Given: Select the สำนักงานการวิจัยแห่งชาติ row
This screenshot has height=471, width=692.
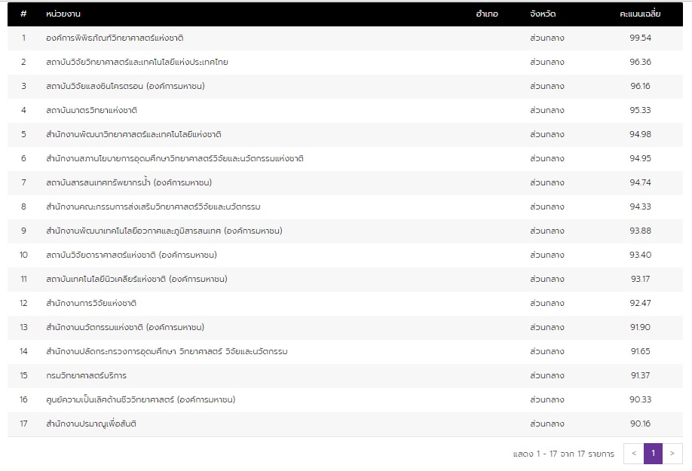Looking at the screenshot, I should point(91,303).
